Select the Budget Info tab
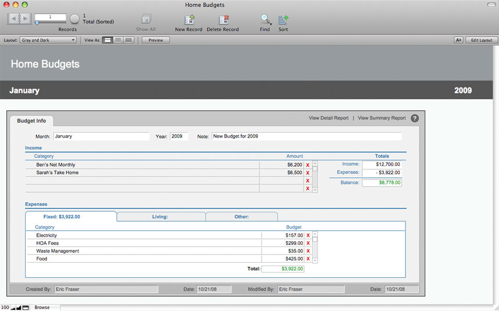 (x=31, y=121)
